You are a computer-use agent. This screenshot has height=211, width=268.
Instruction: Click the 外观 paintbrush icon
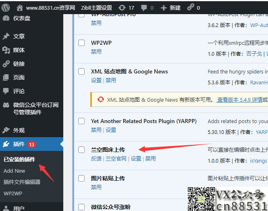[6, 130]
